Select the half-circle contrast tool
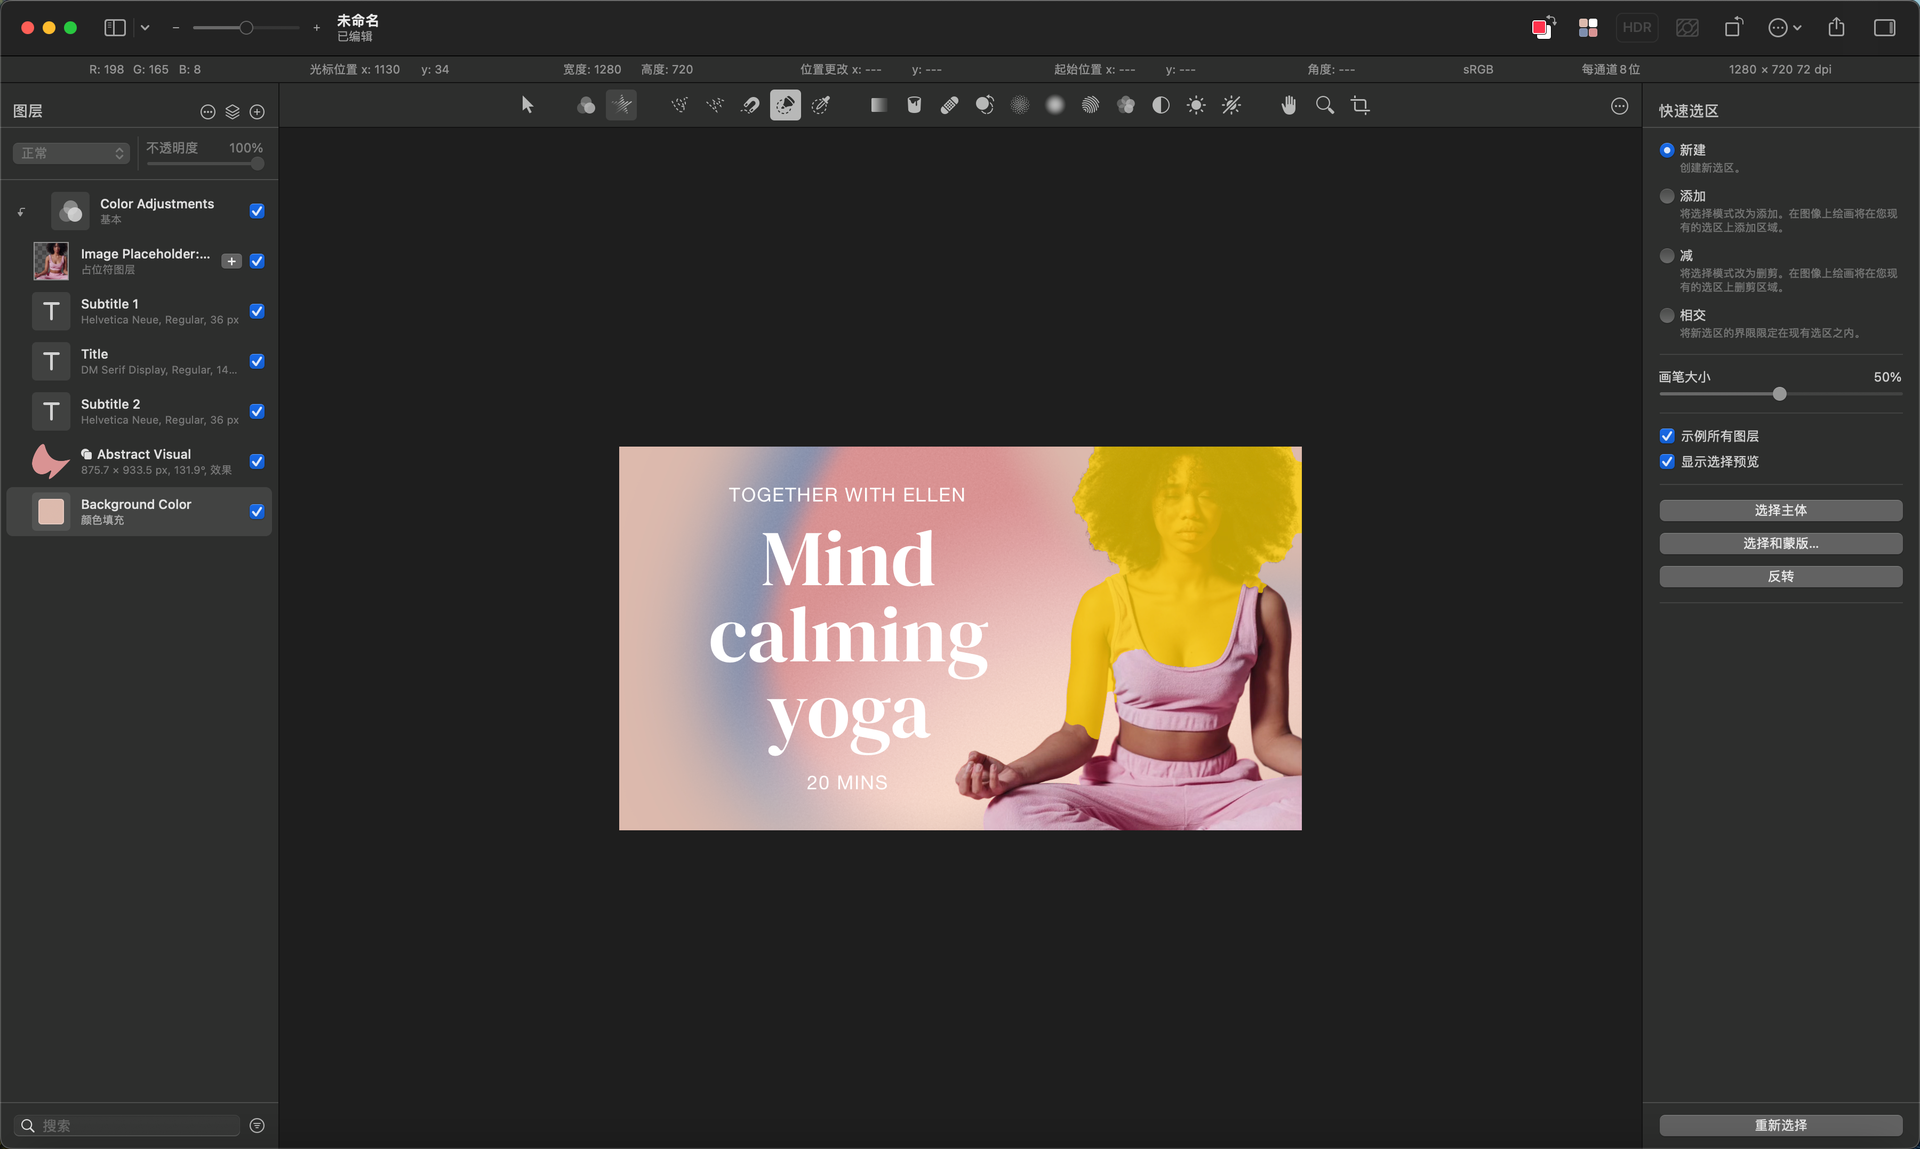 click(1161, 104)
